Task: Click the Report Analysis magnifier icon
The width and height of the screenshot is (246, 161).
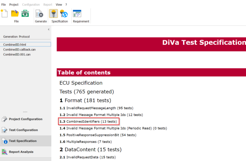Action: 5,152
